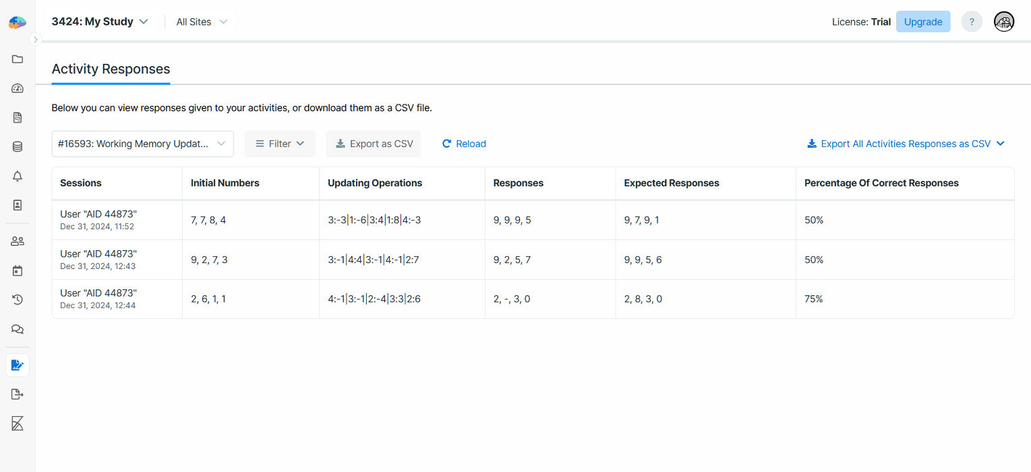Expand the Filter dropdown
Viewport: 1031px width, 472px height.
tap(280, 144)
